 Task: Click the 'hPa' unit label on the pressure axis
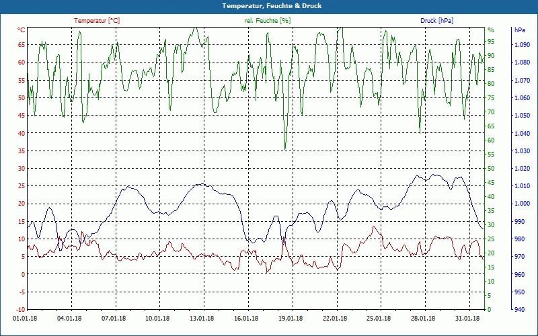coord(520,30)
